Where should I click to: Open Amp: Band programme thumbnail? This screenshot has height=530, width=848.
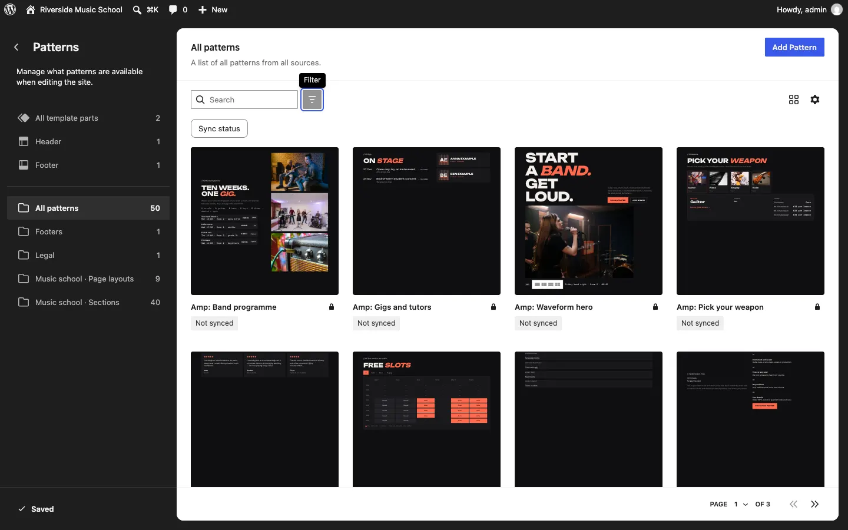tap(264, 221)
